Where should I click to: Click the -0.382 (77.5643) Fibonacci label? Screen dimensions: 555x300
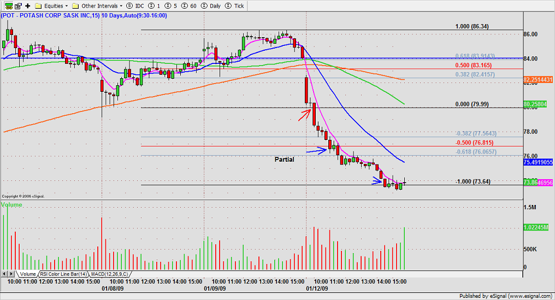476,133
